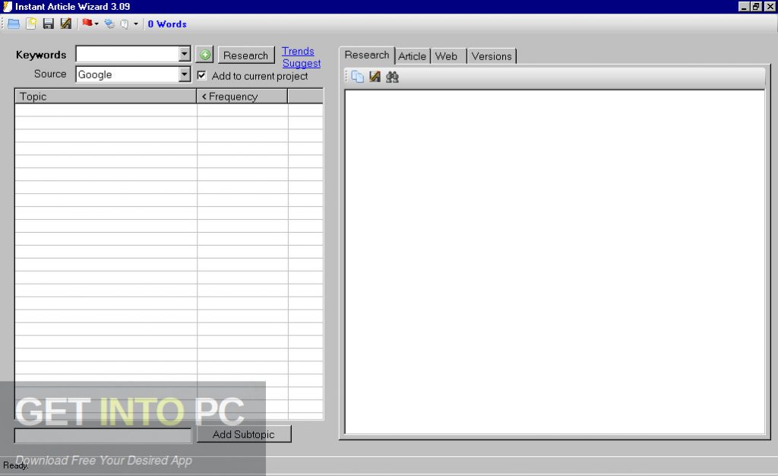
Task: Follow the Trends link
Action: [x=298, y=51]
